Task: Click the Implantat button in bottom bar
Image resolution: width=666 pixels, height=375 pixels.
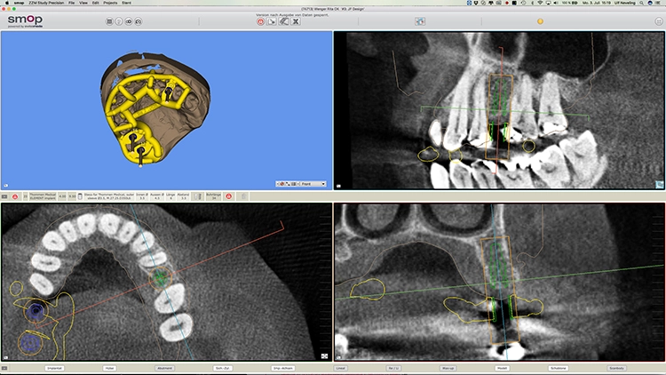Action: (54, 368)
